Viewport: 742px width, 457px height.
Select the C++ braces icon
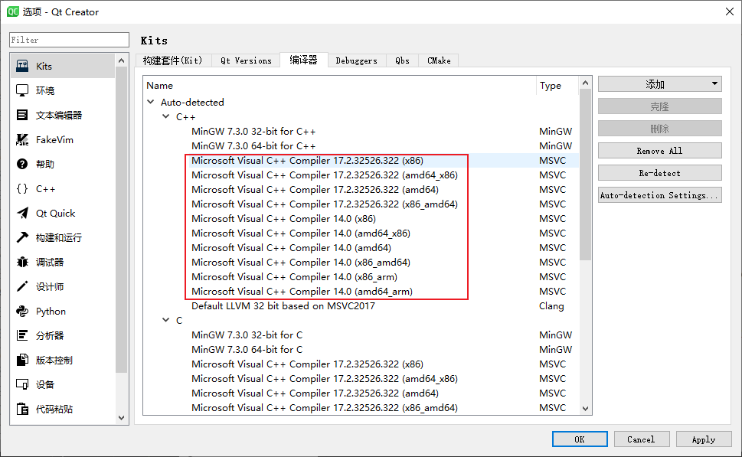click(22, 189)
